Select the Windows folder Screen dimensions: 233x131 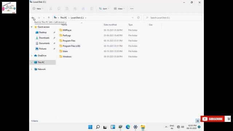67,57
